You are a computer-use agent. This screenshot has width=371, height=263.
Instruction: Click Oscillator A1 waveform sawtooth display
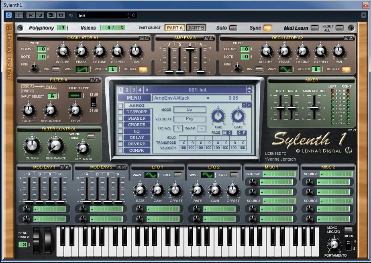[82, 69]
